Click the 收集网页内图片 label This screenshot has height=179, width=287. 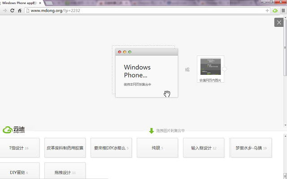tap(210, 81)
